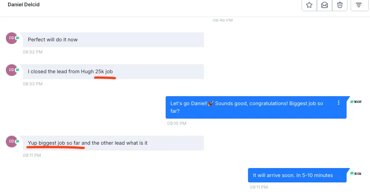The height and width of the screenshot is (195, 370).
Task: Delete the conversation using the trash icon
Action: pyautogui.click(x=339, y=5)
